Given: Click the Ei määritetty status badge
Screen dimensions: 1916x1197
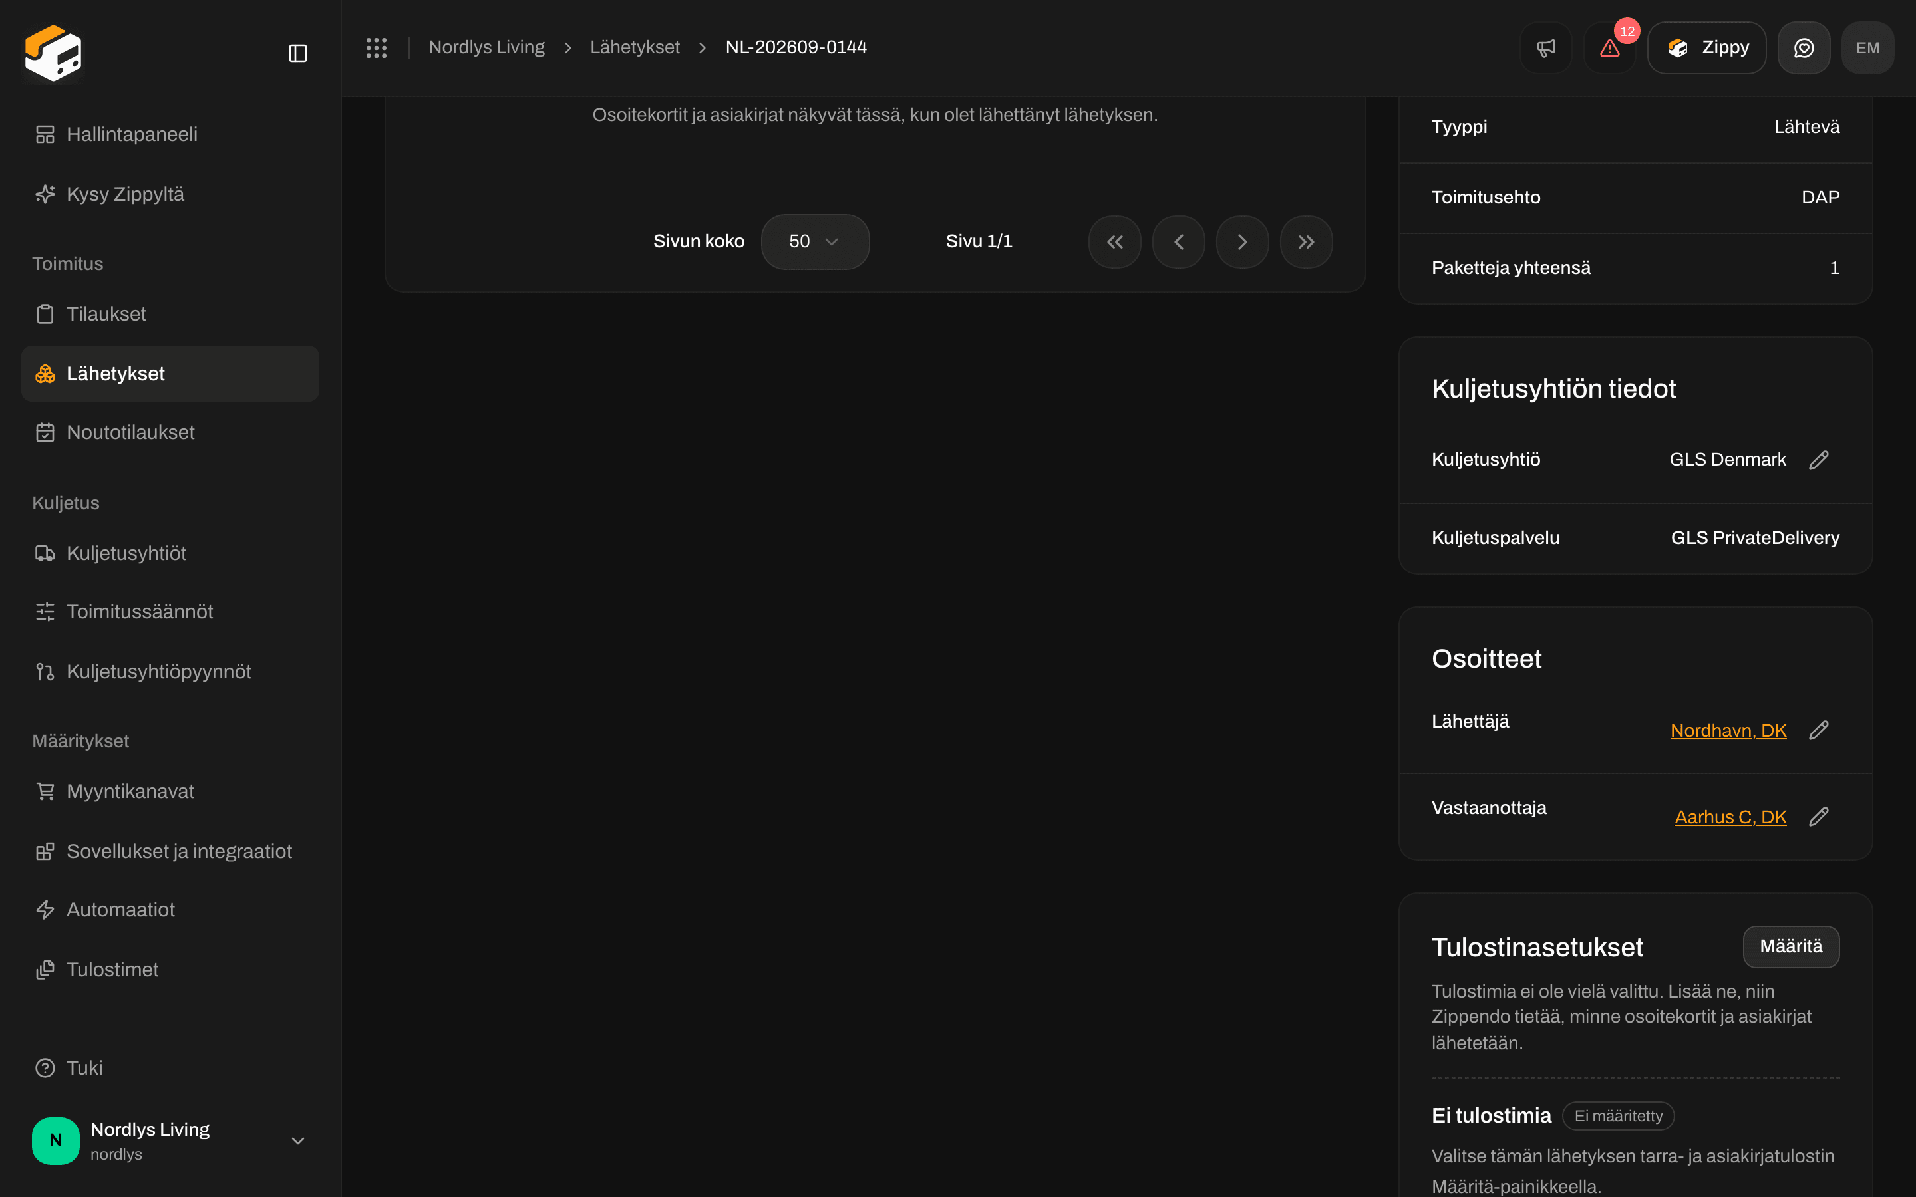Looking at the screenshot, I should coord(1619,1115).
